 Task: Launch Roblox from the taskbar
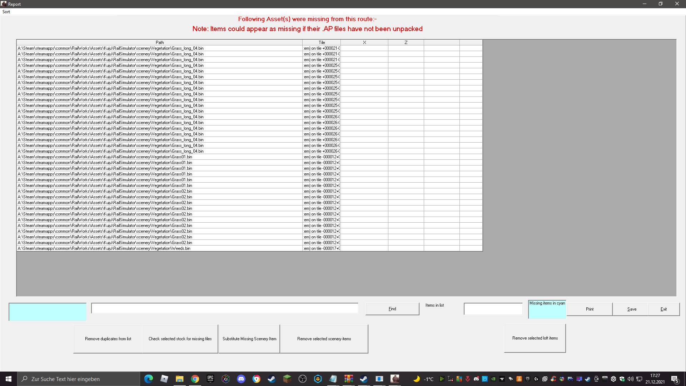pos(164,379)
